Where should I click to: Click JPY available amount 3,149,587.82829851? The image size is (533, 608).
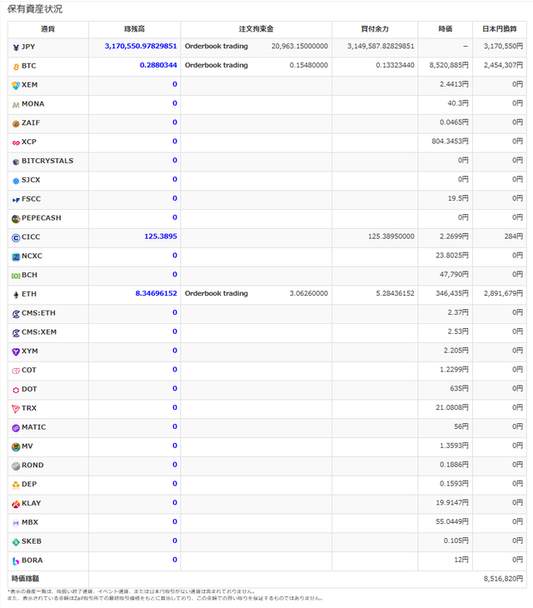pyautogui.click(x=381, y=46)
